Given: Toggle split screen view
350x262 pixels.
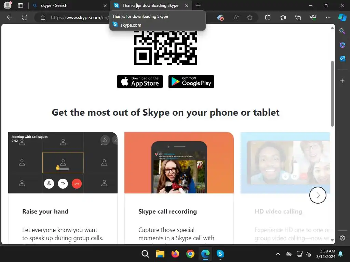Looking at the screenshot, I should point(268,17).
